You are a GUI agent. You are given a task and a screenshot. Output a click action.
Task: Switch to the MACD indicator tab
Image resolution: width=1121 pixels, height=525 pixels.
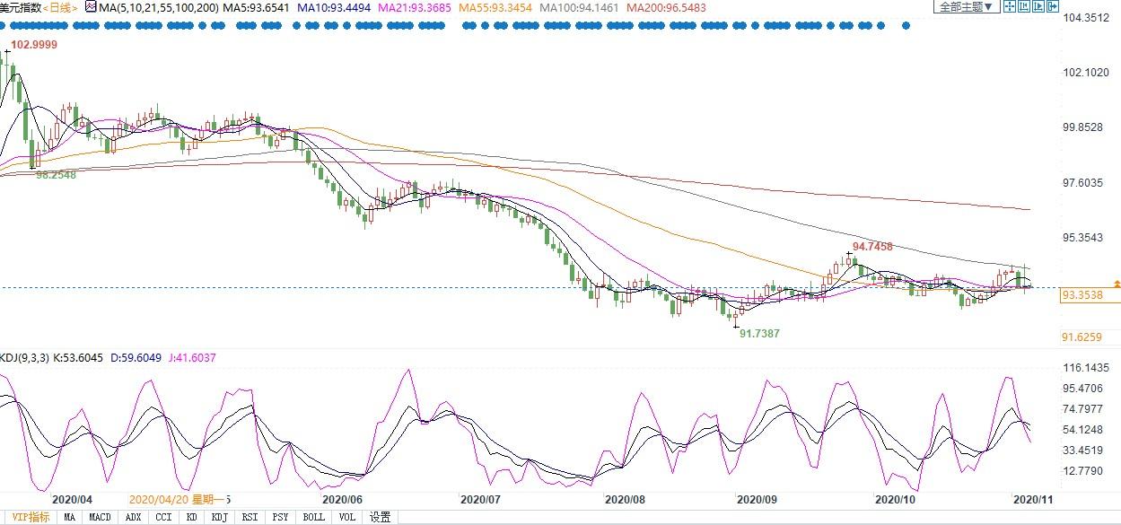100,517
